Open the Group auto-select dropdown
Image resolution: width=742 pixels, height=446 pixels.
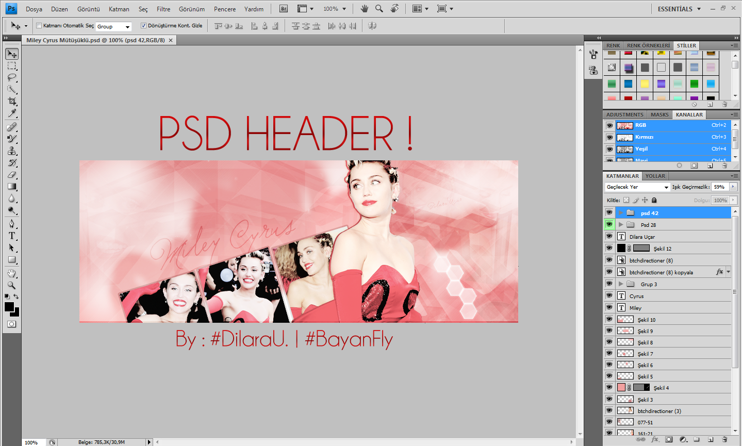(113, 26)
